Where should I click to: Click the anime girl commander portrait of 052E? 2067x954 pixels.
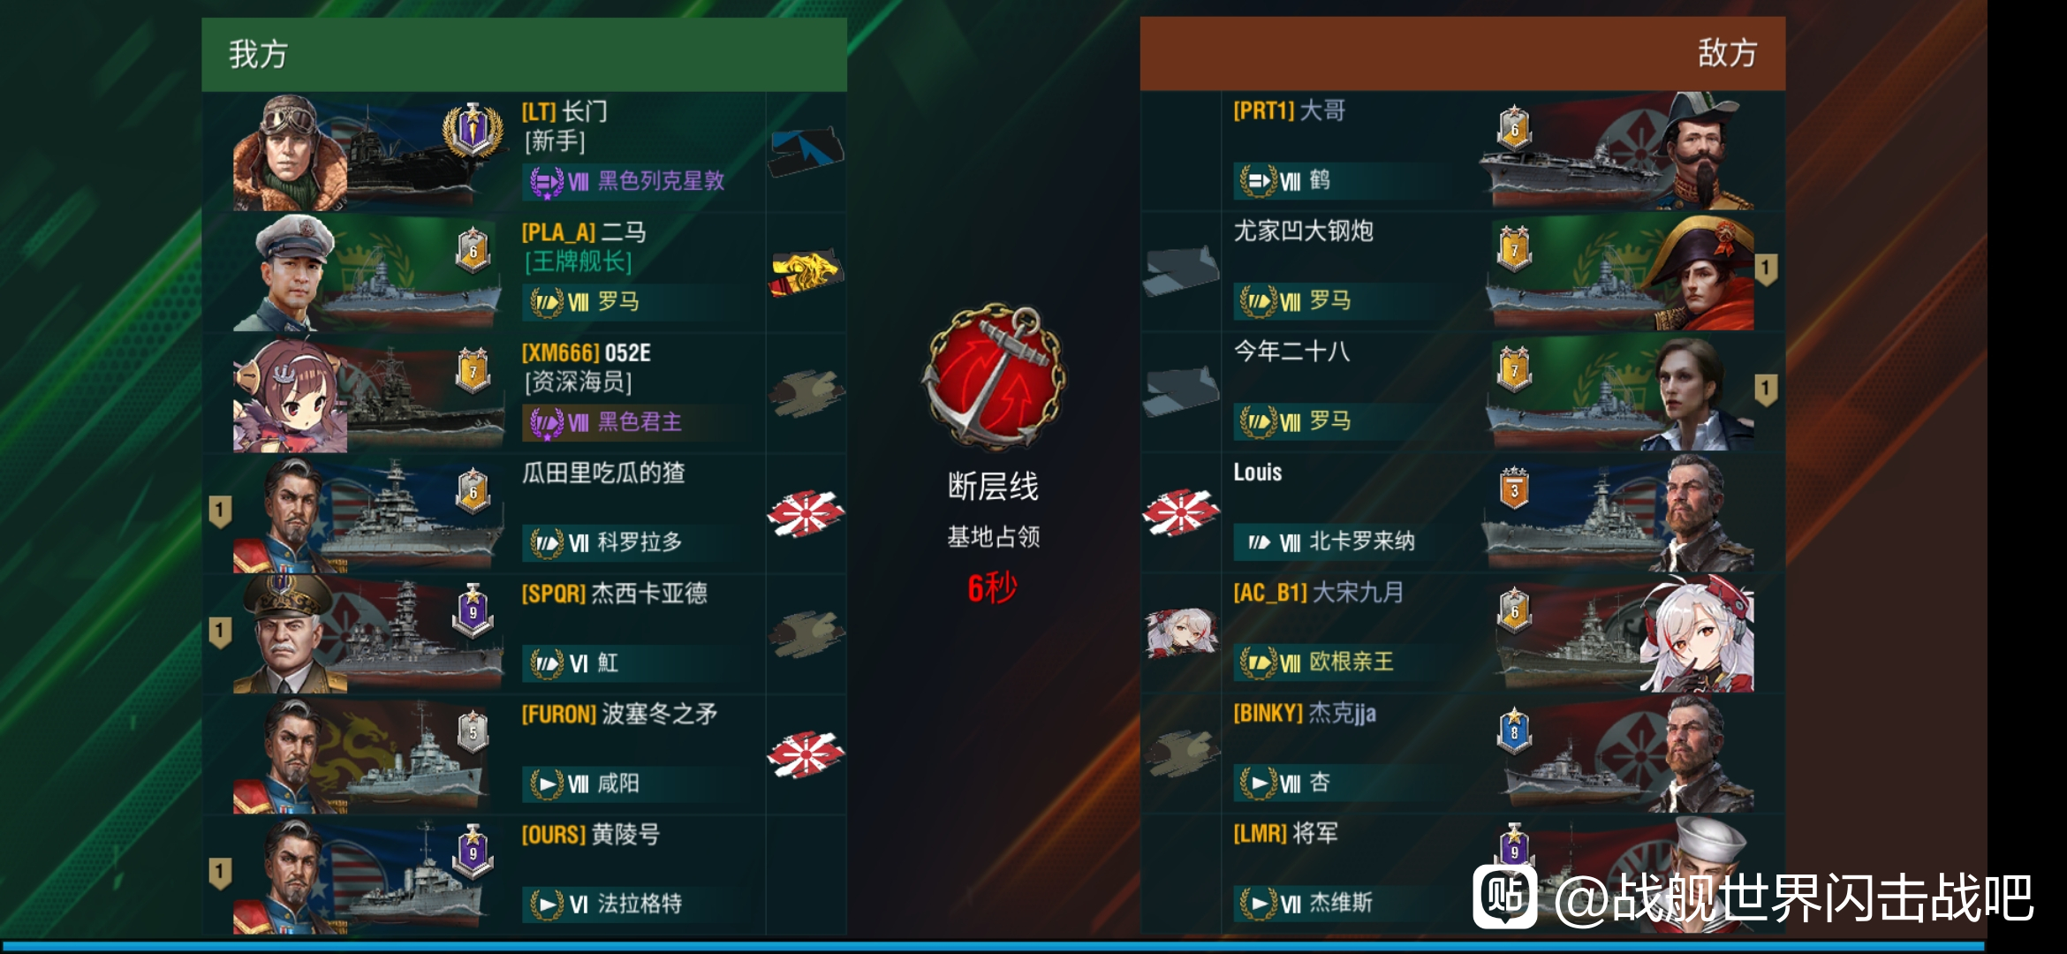(289, 396)
